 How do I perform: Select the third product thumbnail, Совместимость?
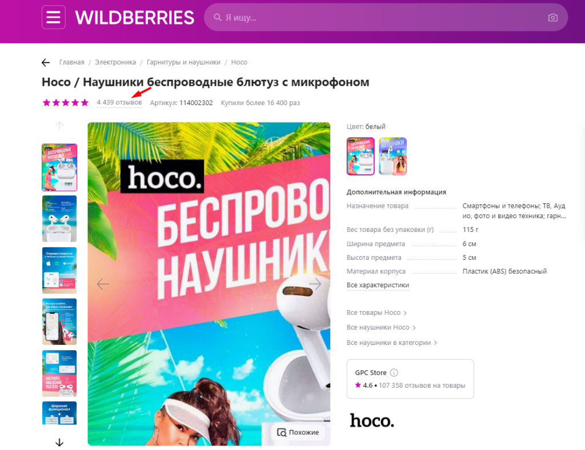59,270
